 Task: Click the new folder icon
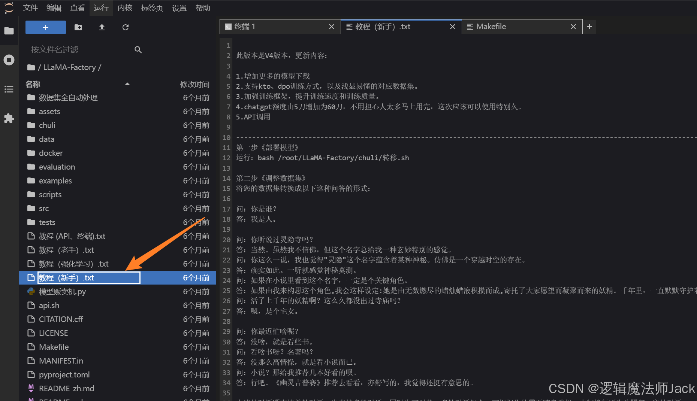click(x=78, y=27)
